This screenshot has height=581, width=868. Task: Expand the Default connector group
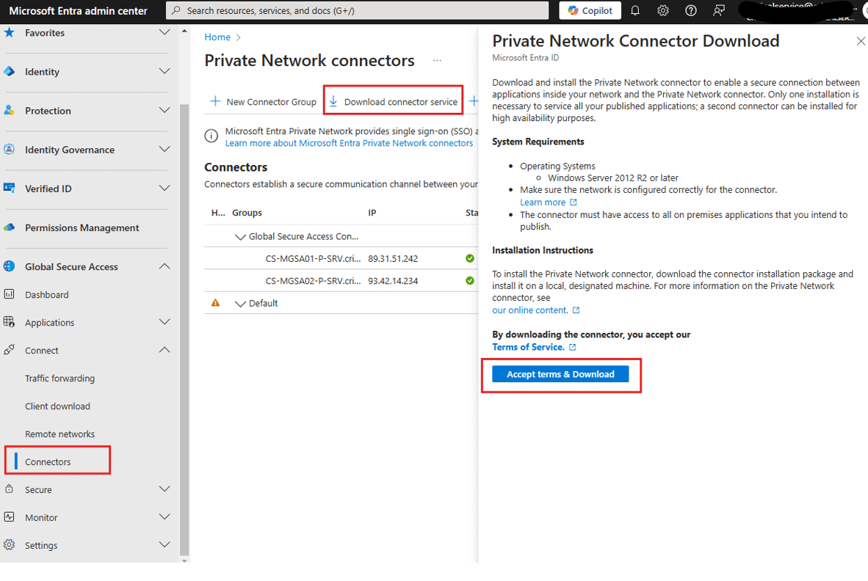pyautogui.click(x=240, y=304)
